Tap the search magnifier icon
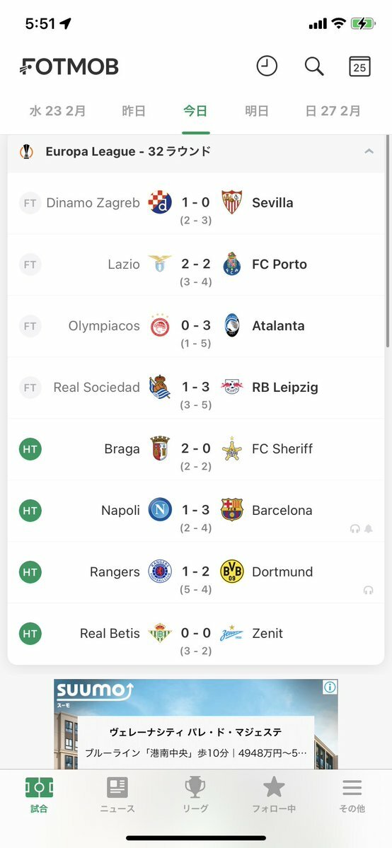 click(x=314, y=66)
